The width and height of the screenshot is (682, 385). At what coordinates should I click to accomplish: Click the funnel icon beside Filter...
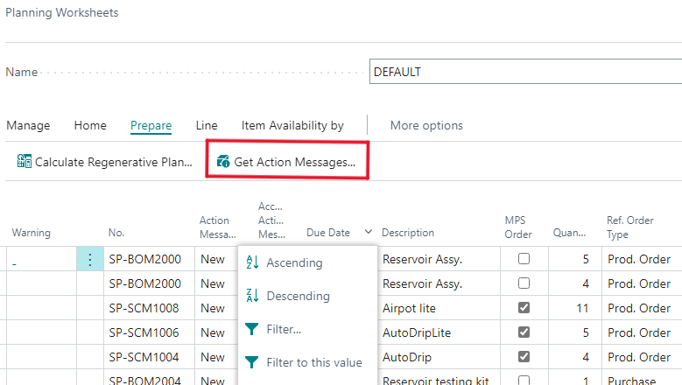coord(252,329)
